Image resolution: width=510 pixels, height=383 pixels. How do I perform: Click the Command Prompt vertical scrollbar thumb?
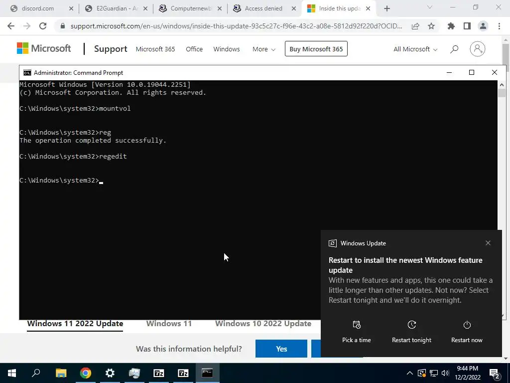501,93
